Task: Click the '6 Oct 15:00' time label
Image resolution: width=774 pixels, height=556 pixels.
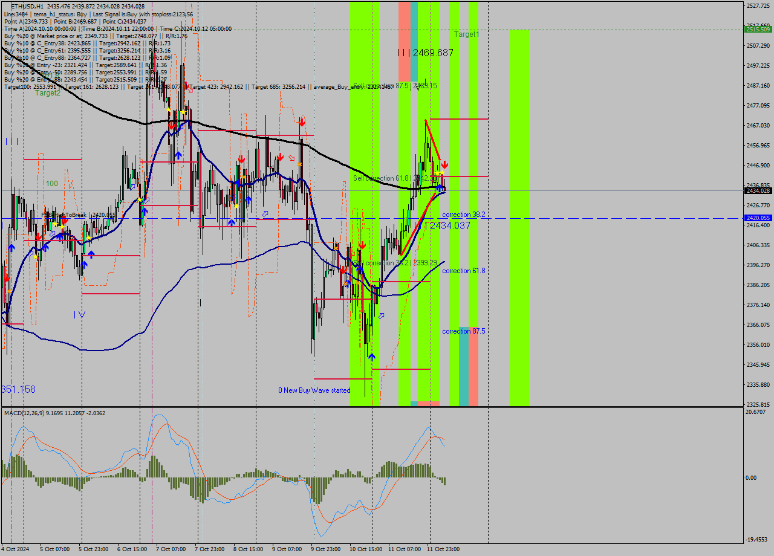Action: pyautogui.click(x=132, y=549)
